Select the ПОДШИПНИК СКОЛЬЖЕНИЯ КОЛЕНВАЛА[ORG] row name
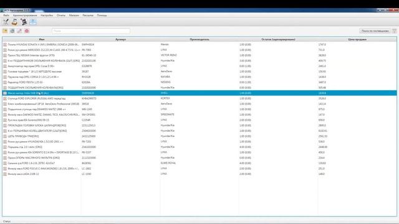Viewport: 399px width, 224px height. (36, 88)
